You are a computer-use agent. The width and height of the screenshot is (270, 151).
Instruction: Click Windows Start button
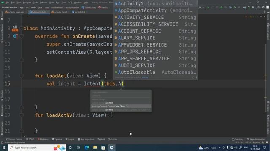[x=4, y=148]
